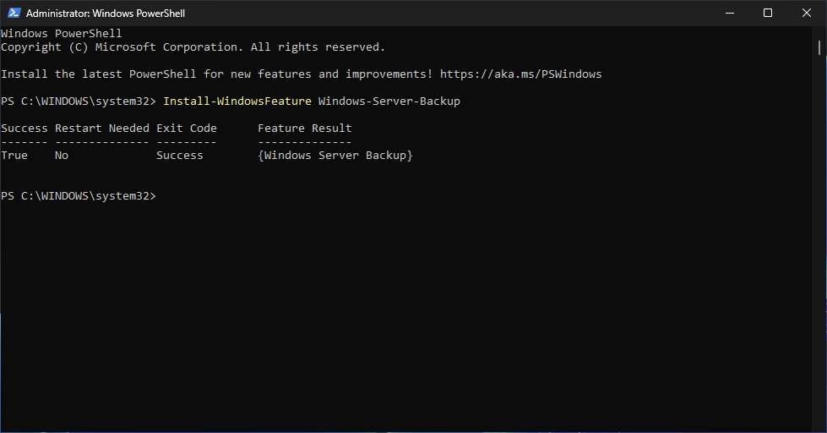Open the aka.ms/PSWindows link
This screenshot has width=827, height=433.
tap(520, 74)
